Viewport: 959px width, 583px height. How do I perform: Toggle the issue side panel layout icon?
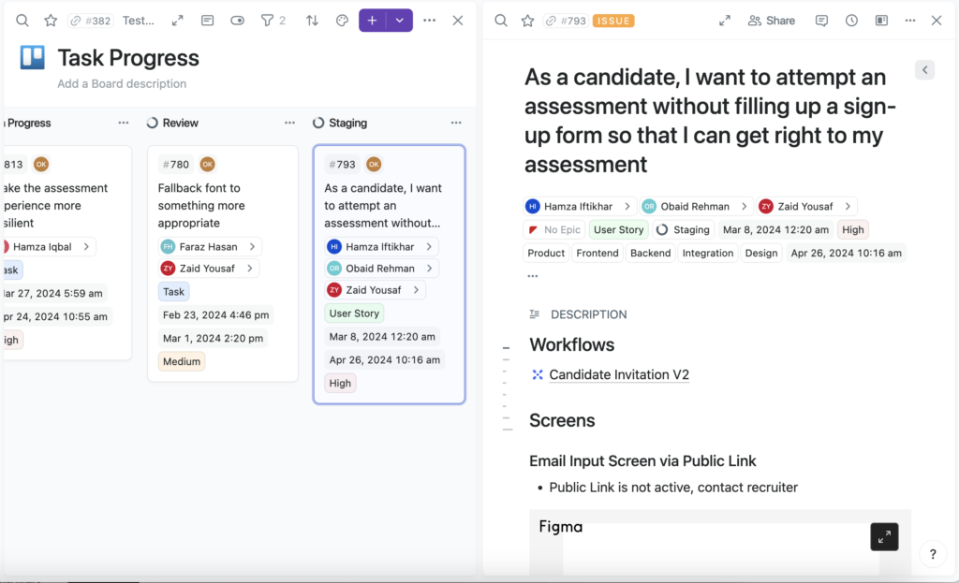[881, 21]
